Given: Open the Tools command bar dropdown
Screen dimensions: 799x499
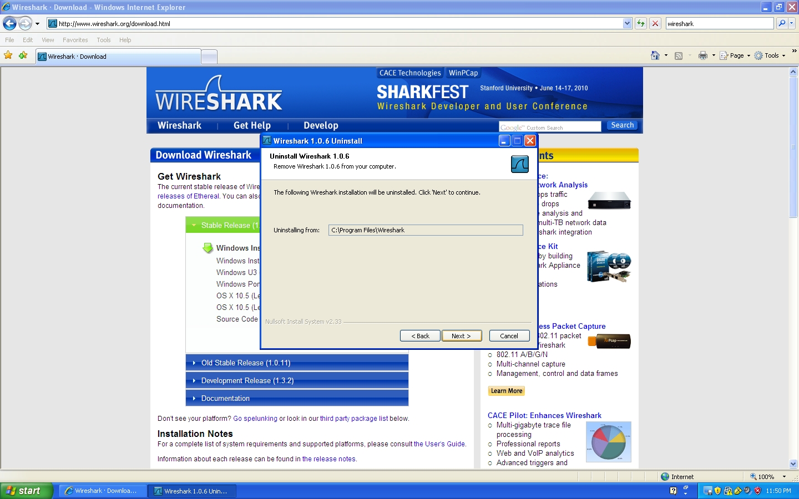Looking at the screenshot, I should (770, 55).
